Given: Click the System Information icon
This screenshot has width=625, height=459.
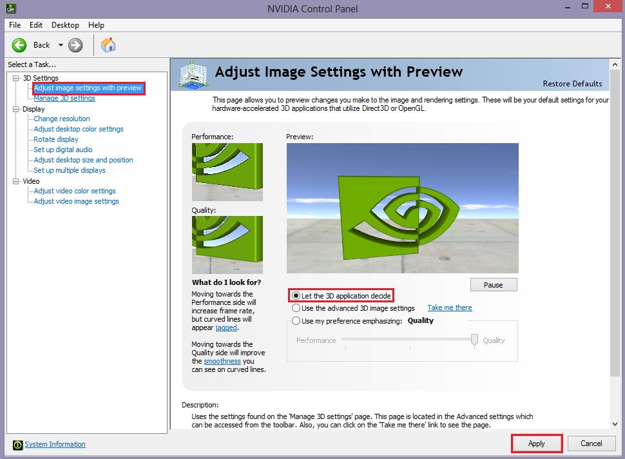Looking at the screenshot, I should pos(17,444).
